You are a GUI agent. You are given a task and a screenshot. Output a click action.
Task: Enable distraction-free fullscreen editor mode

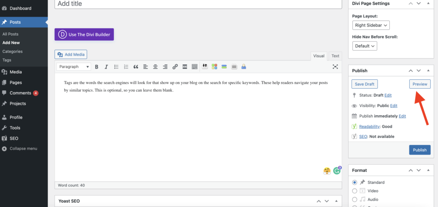pos(335,67)
